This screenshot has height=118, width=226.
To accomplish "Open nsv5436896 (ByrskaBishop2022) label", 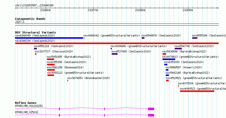I will [x=184, y=51].
